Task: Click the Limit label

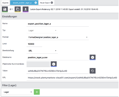Action: (x=5, y=44)
